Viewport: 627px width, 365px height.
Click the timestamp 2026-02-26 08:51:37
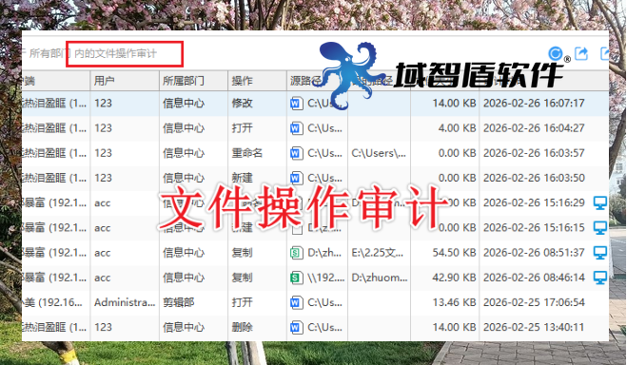click(534, 253)
